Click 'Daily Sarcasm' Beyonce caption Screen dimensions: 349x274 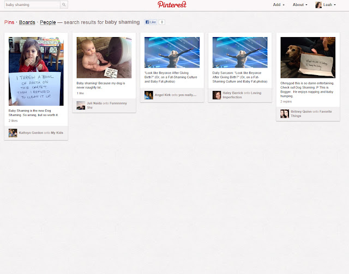240,77
